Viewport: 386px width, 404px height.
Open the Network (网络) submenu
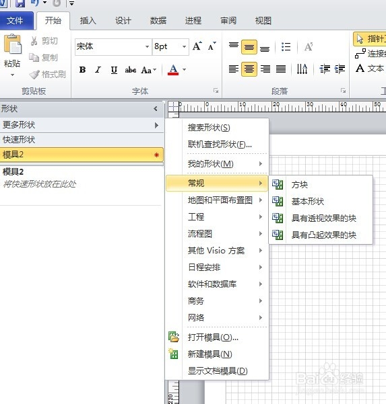point(217,317)
